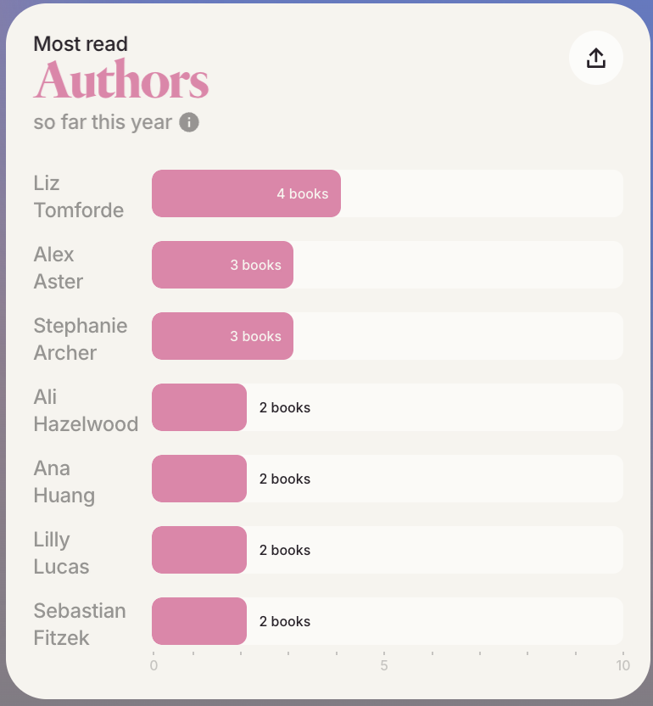Select the pink bar for Sebastian Fitzek

(x=199, y=621)
